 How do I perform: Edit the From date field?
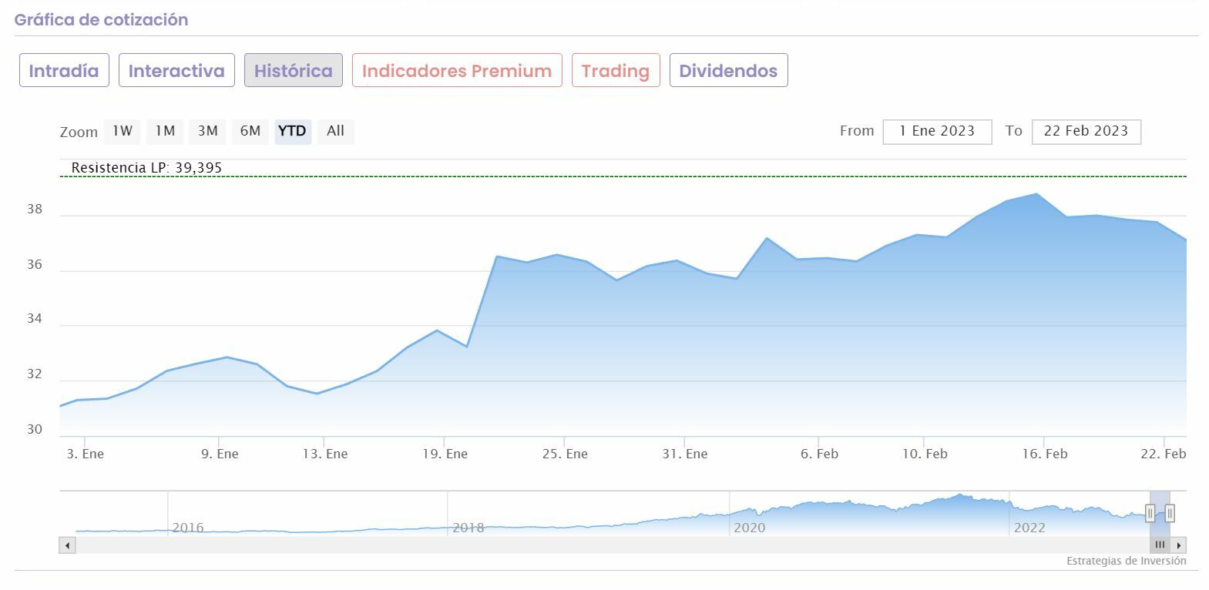[x=937, y=132]
